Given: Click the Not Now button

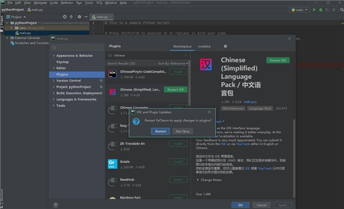Looking at the screenshot, I should pyautogui.click(x=182, y=131).
